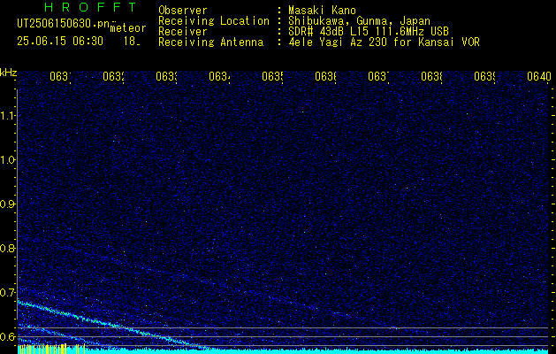Click the Receiver label

coord(183,32)
